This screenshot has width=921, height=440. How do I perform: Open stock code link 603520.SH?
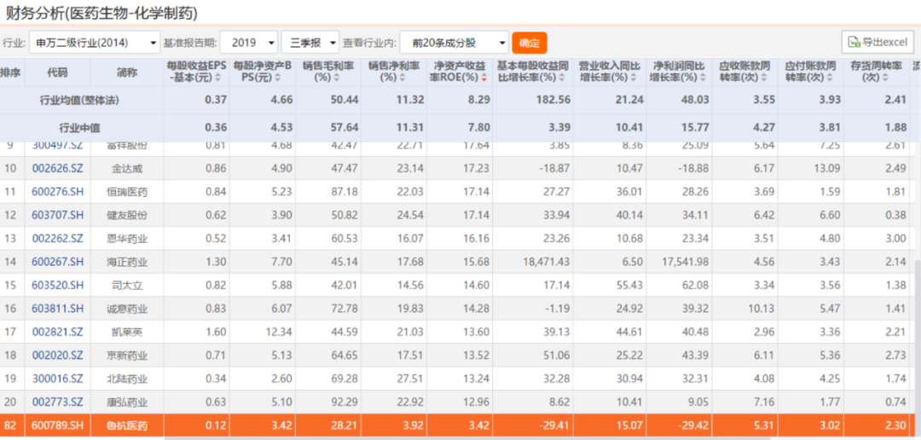tap(58, 285)
